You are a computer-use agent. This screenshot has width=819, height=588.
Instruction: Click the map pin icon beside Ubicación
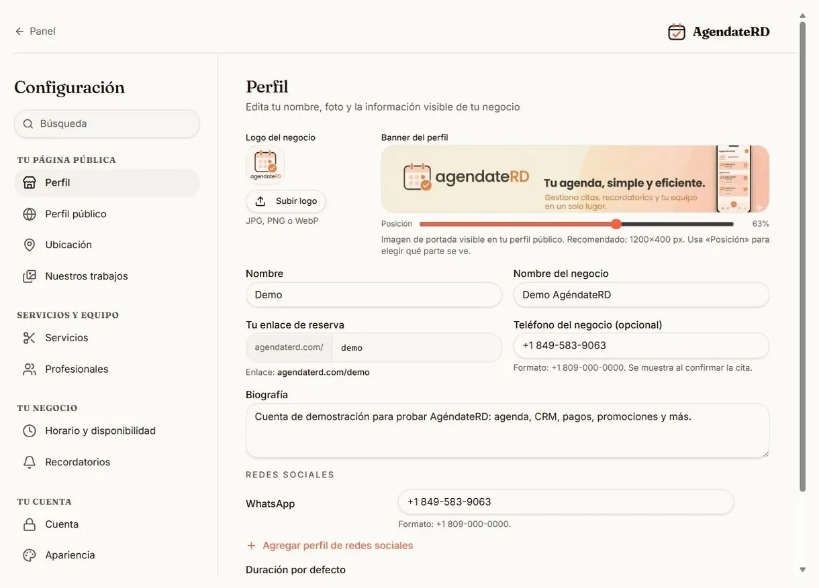tap(30, 245)
